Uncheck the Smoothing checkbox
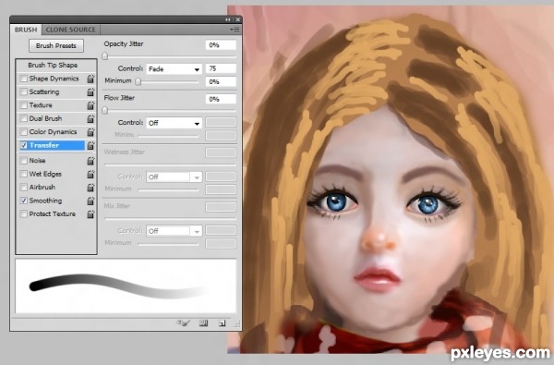This screenshot has width=554, height=365. click(x=24, y=201)
